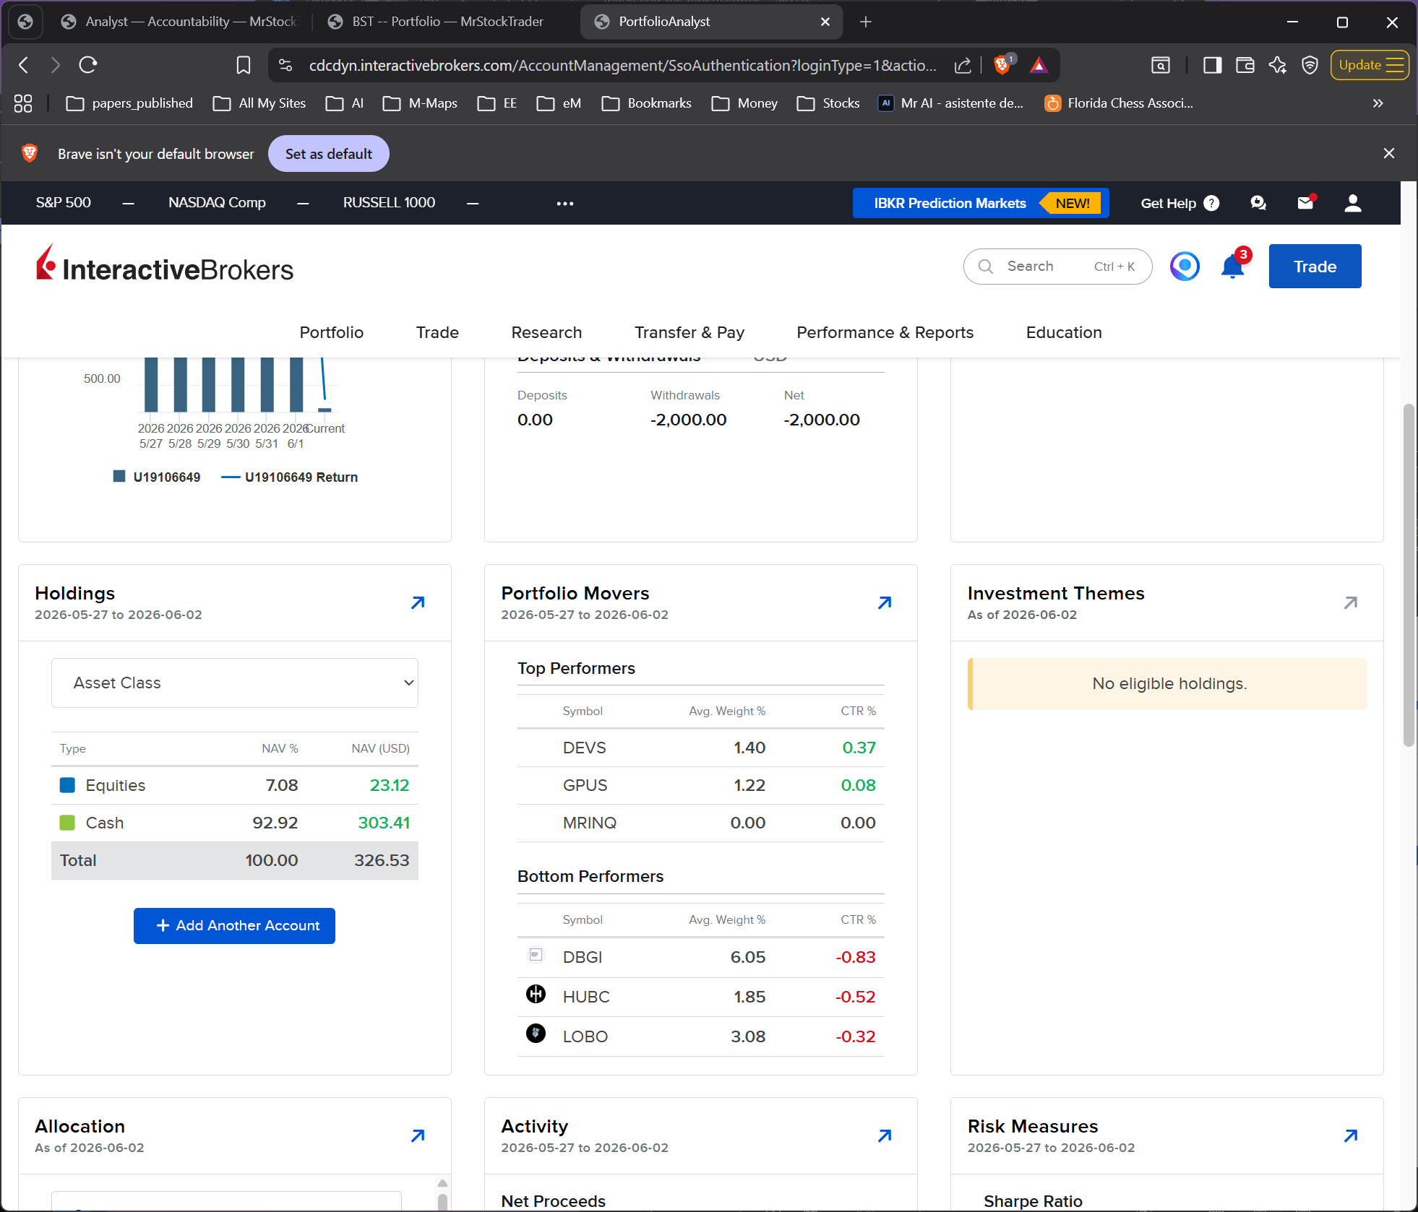Expand Activity widget via arrow icon
Viewport: 1418px width, 1212px height.
pyautogui.click(x=885, y=1136)
